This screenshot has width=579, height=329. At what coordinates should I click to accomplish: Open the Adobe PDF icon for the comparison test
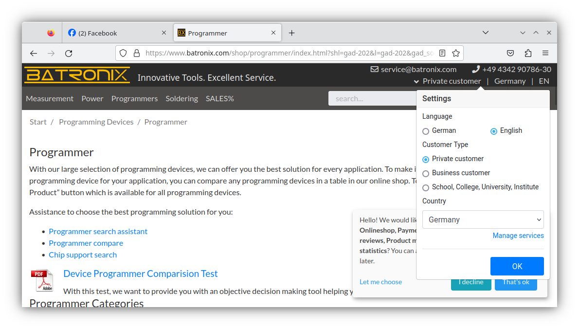[x=42, y=281]
